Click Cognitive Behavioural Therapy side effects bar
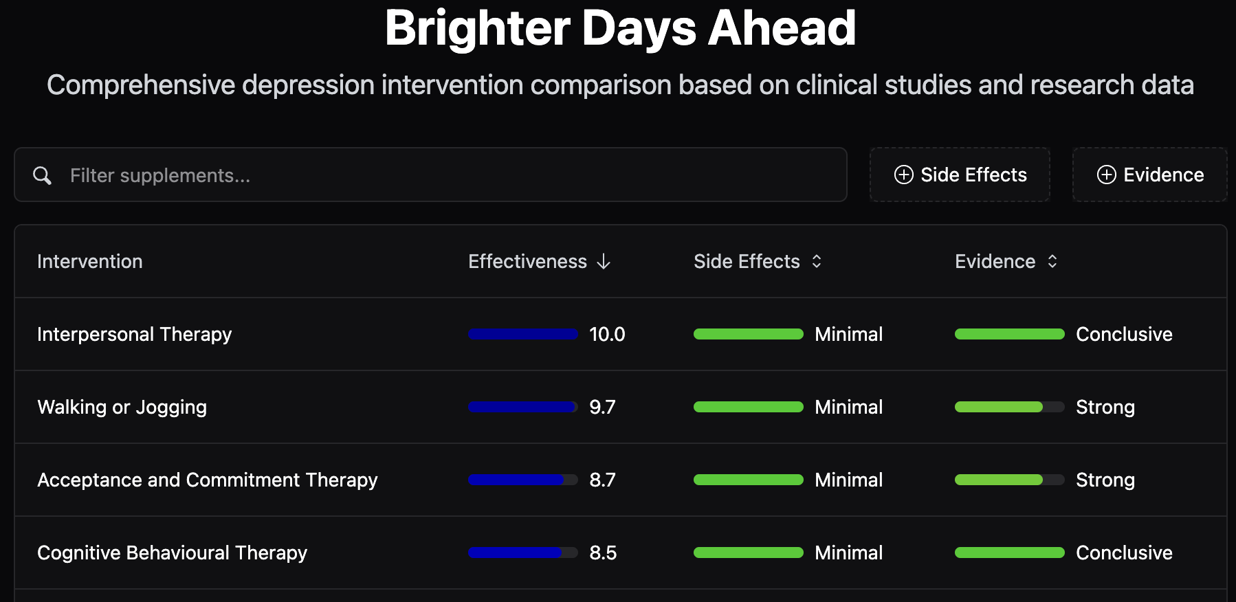The image size is (1236, 602). [749, 553]
